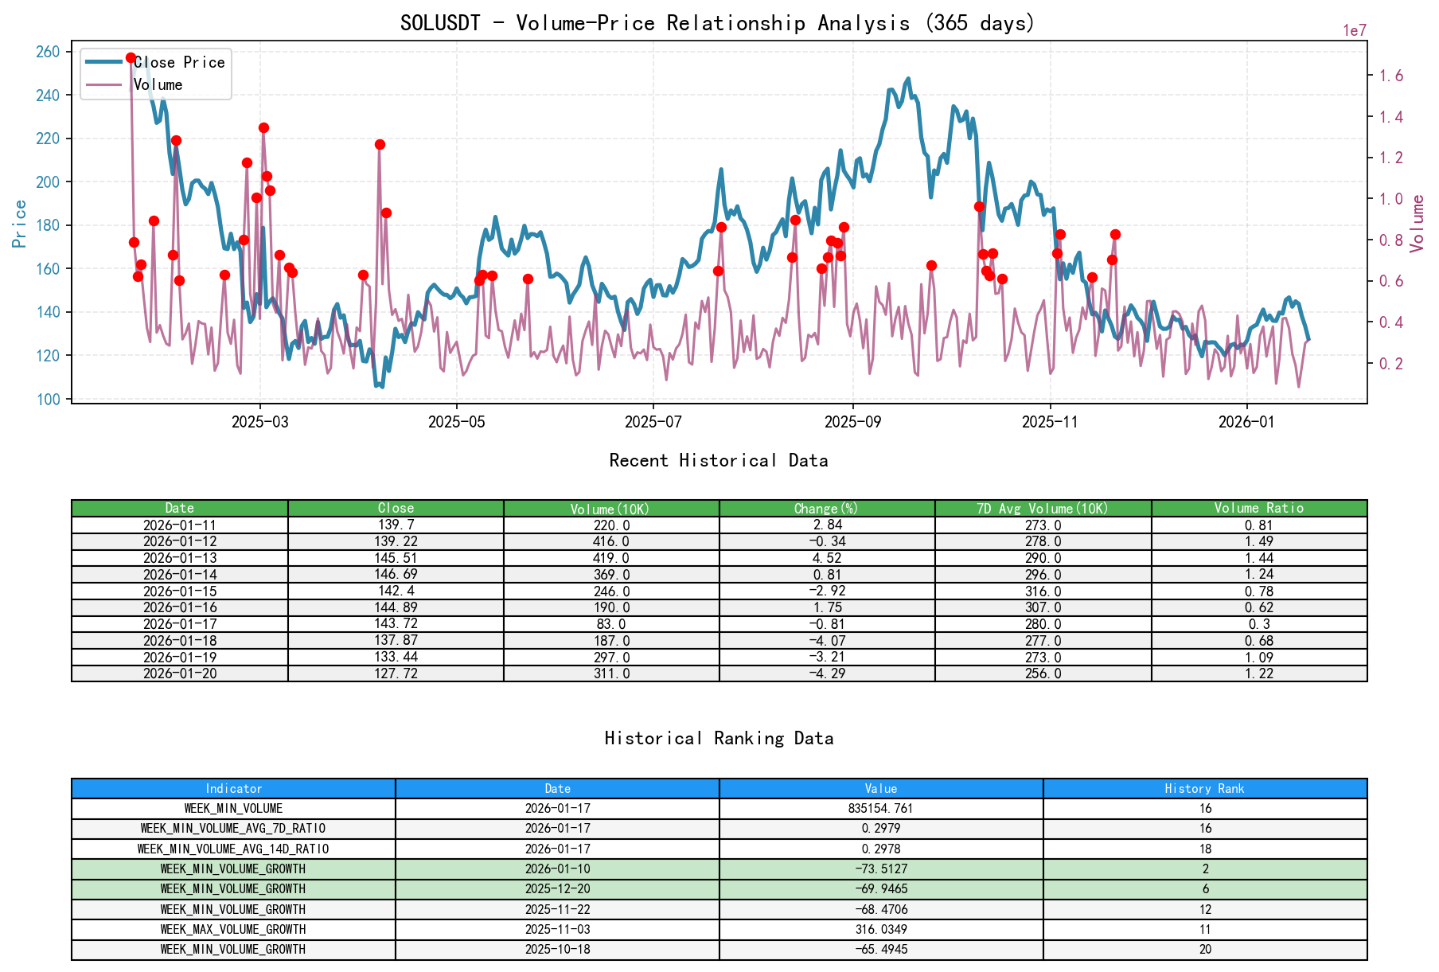Expand the Volume Ratio column header
The height and width of the screenshot is (972, 1439).
click(x=1258, y=507)
